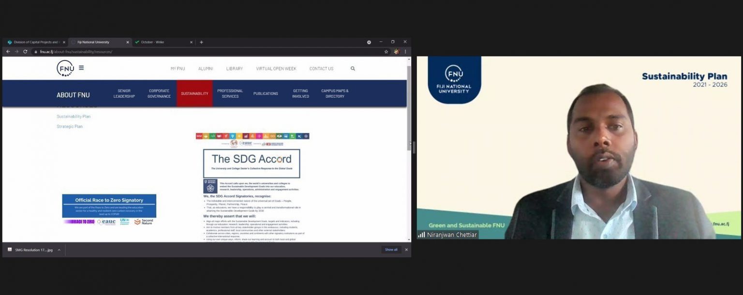Image resolution: width=743 pixels, height=295 pixels.
Task: Click the website search magnifier icon
Action: [353, 69]
